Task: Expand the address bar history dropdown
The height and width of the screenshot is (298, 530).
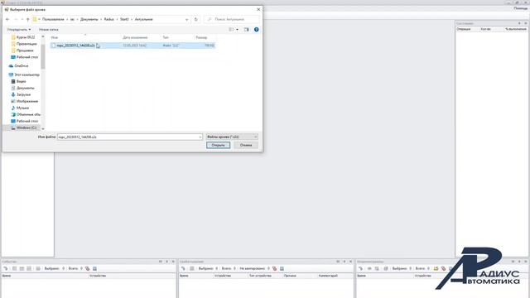Action: (187, 20)
